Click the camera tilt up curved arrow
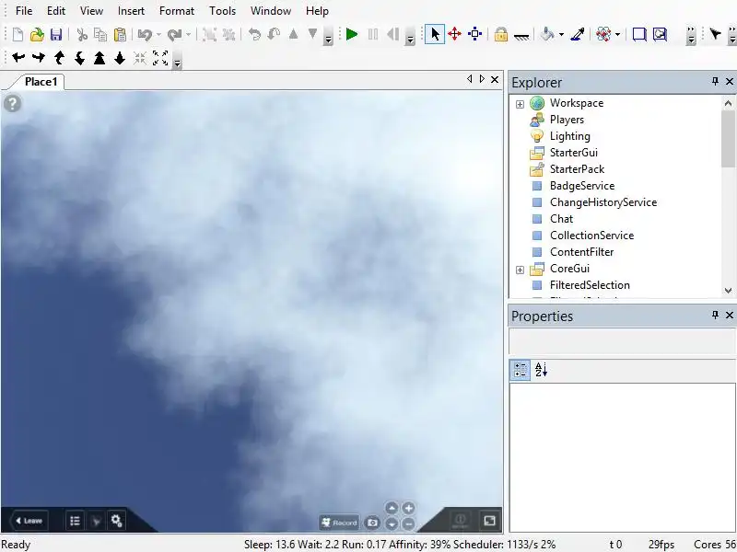The width and height of the screenshot is (737, 552). (x=59, y=58)
